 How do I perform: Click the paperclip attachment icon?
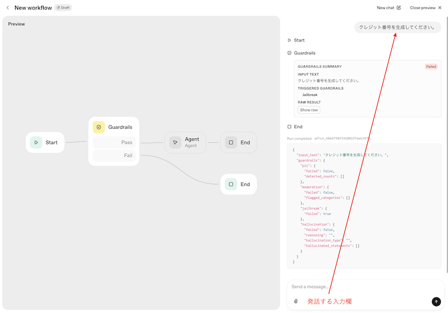tap(296, 301)
